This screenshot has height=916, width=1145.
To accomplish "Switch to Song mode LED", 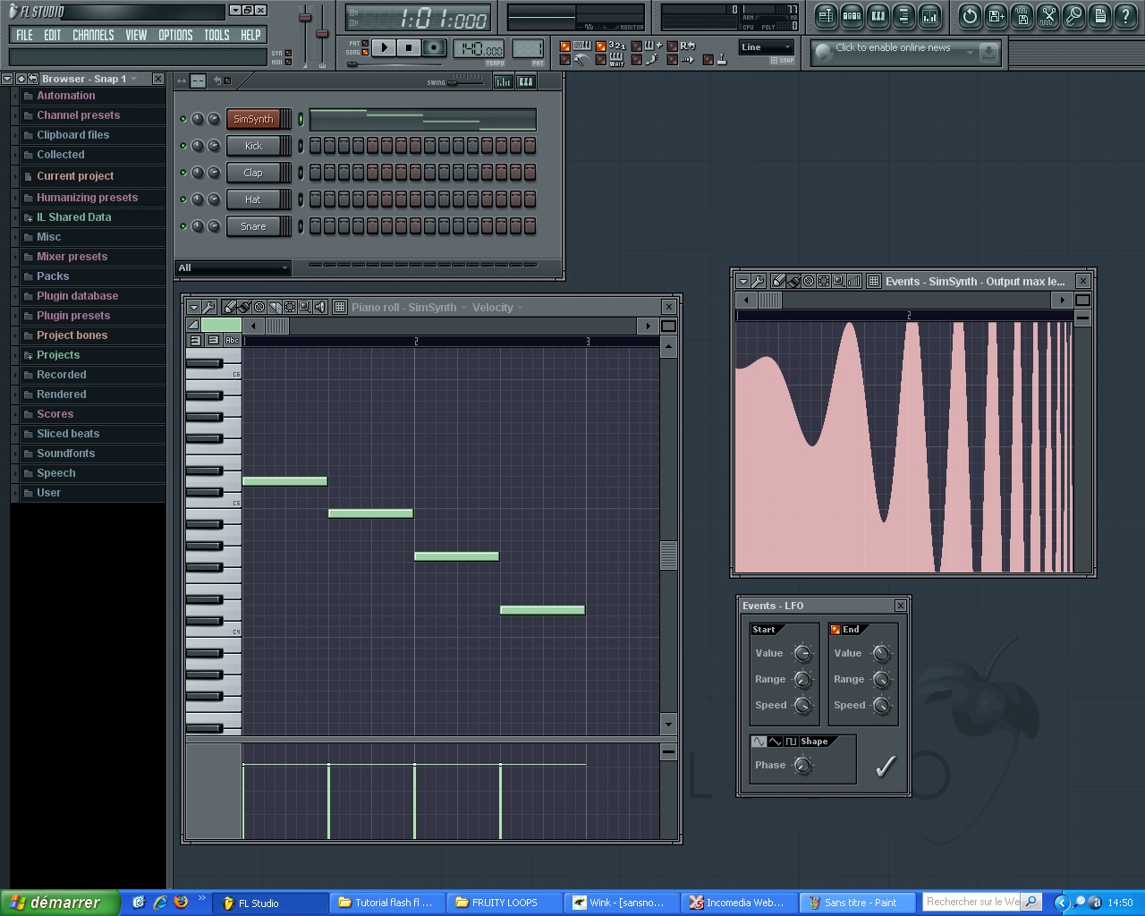I will point(365,52).
